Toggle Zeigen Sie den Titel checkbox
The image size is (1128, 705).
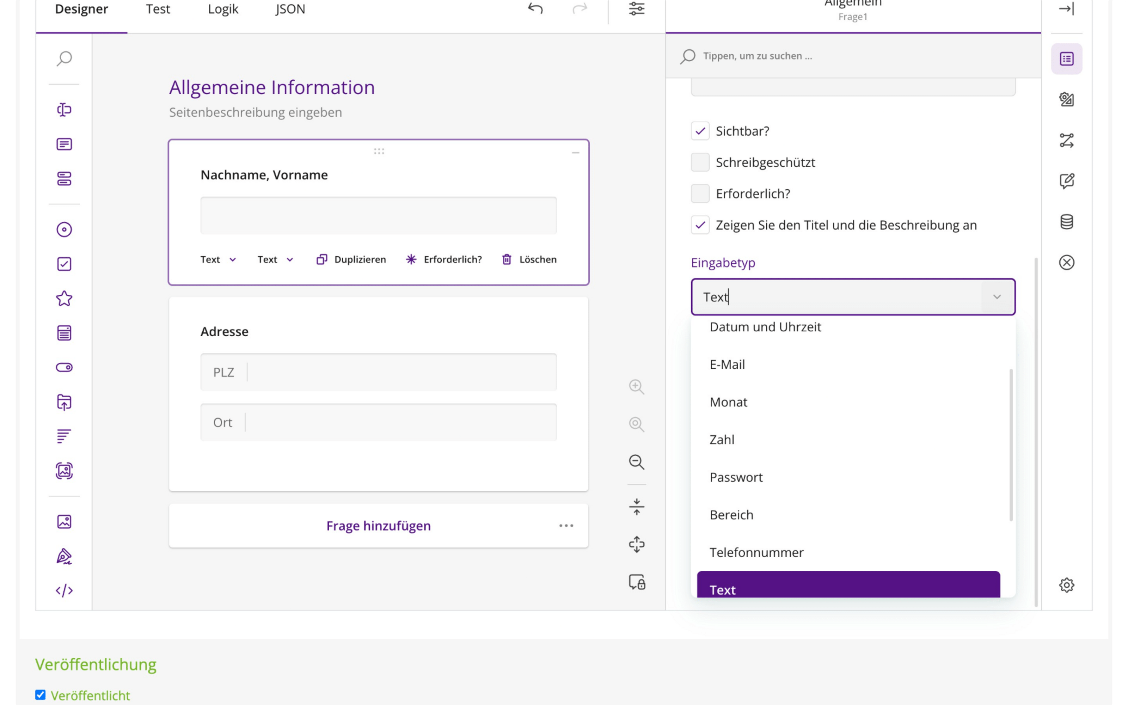click(700, 225)
